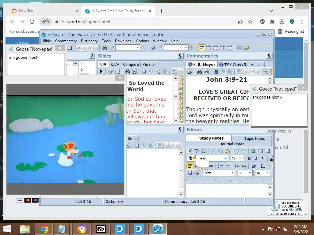Switch to the Parallel tab
314x235 pixels.
click(x=149, y=64)
